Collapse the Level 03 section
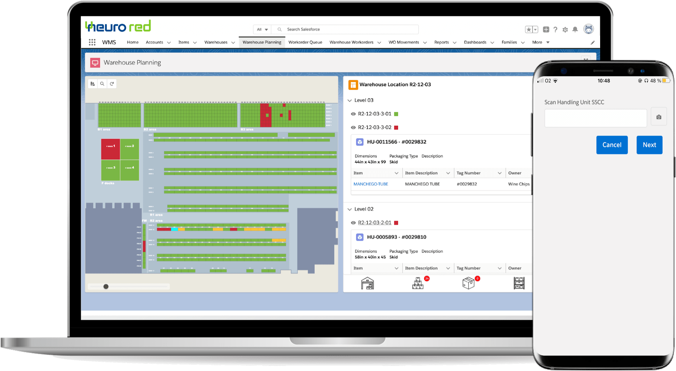 [x=350, y=100]
